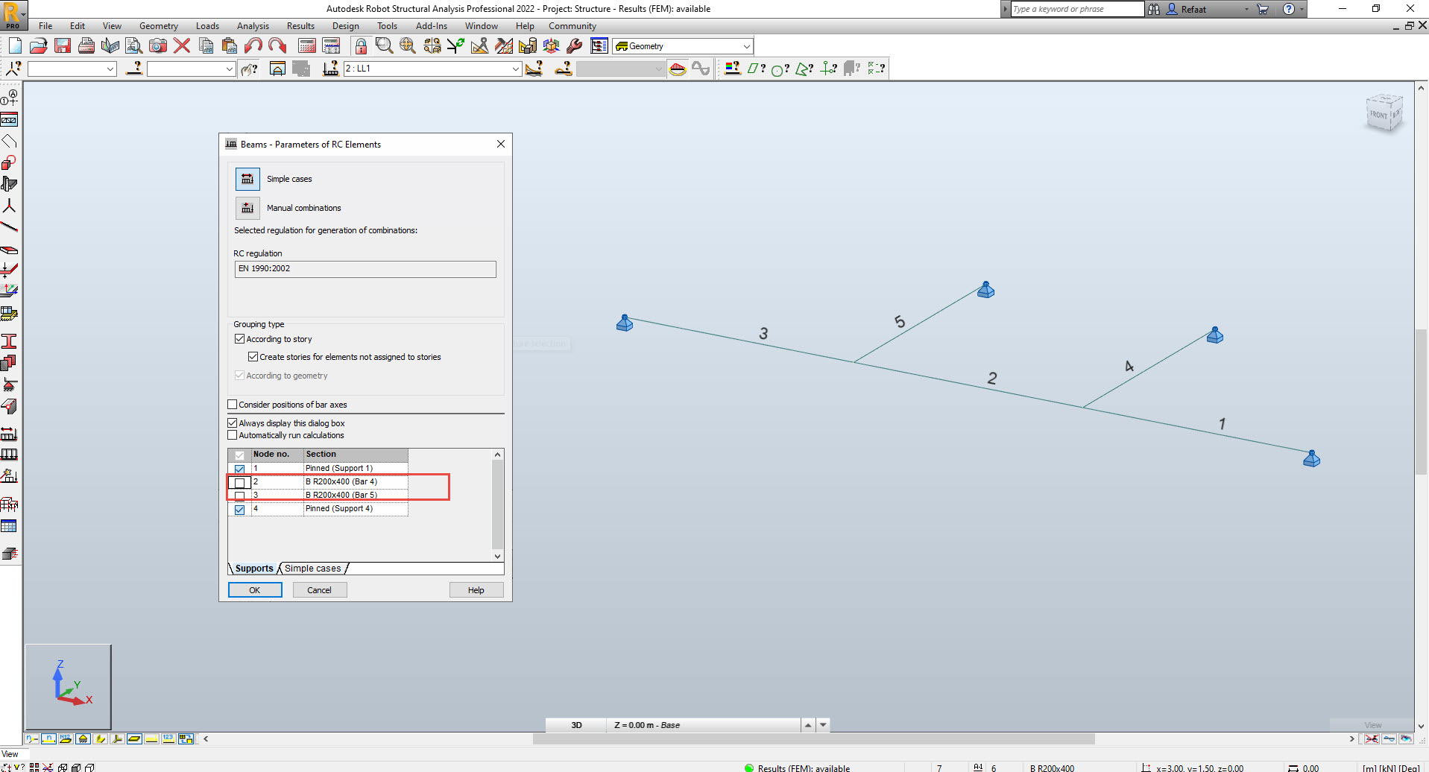Open the Geometry layout selector
Image resolution: width=1429 pixels, height=772 pixels.
coord(747,45)
